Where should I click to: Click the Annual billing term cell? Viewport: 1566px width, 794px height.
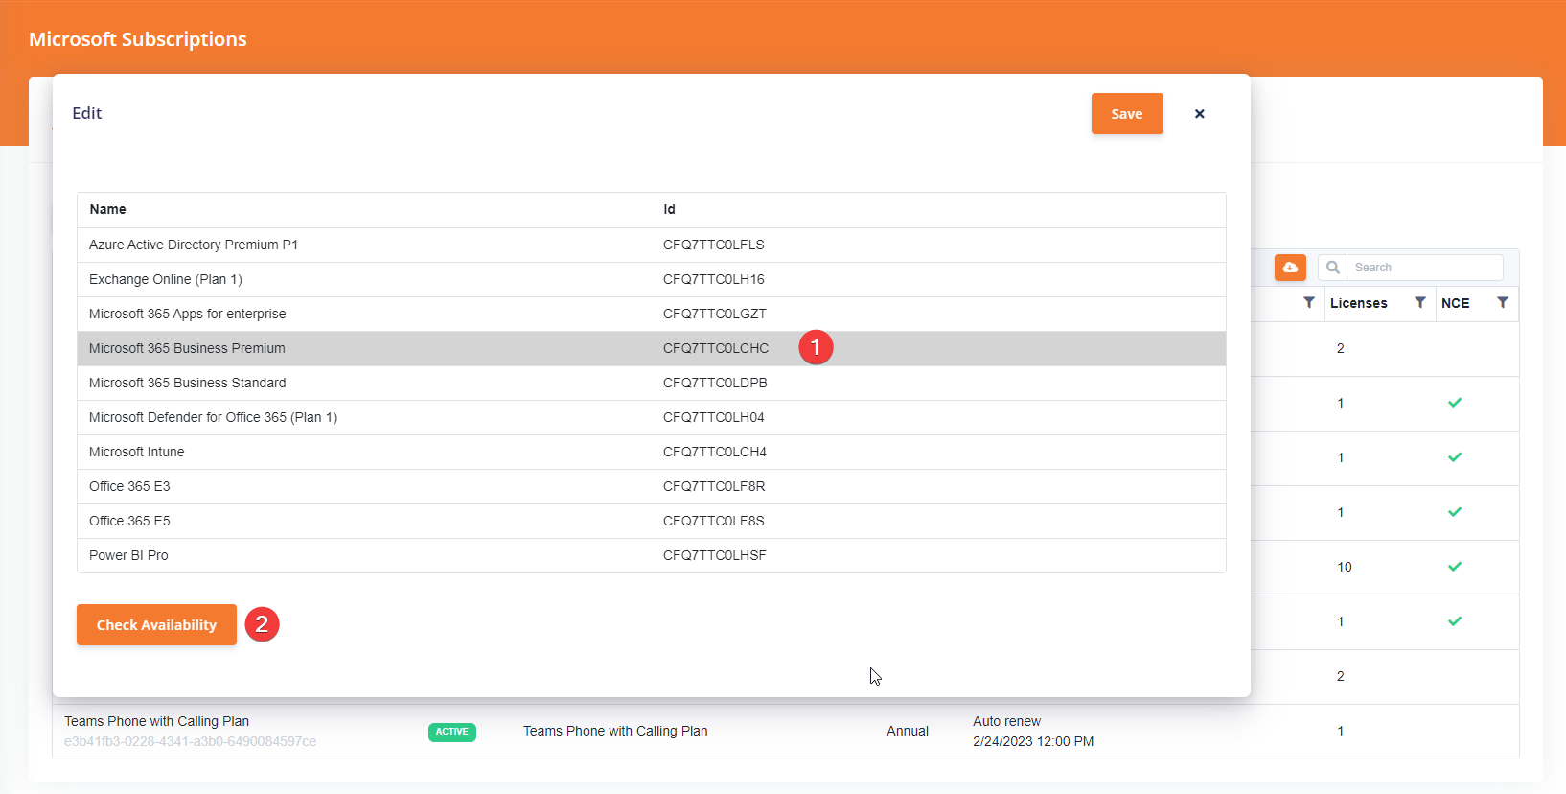[908, 731]
